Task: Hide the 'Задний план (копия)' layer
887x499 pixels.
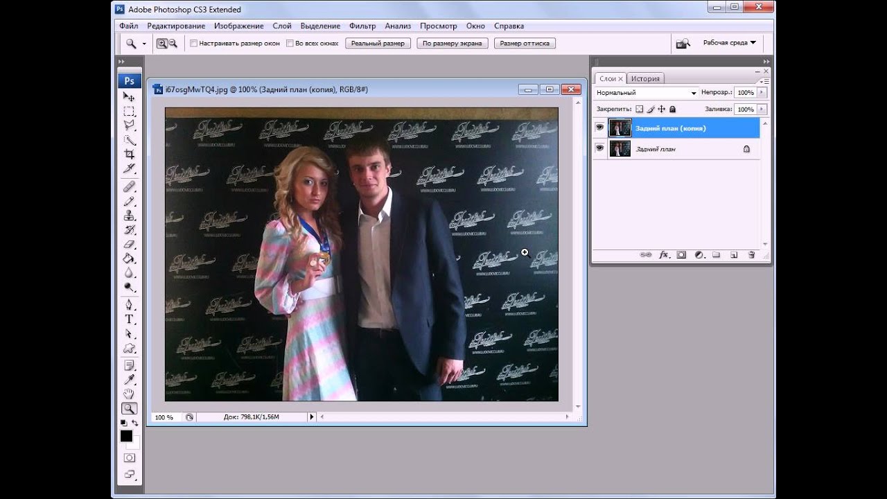Action: coord(599,128)
